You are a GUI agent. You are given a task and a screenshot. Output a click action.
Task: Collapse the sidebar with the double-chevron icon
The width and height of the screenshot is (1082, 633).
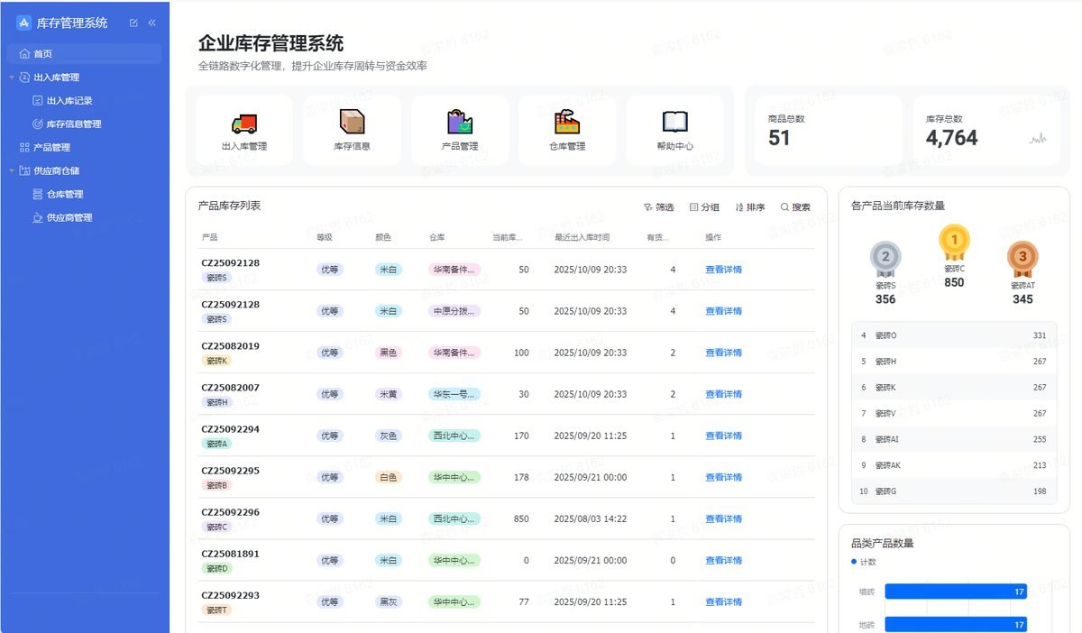pos(151,23)
